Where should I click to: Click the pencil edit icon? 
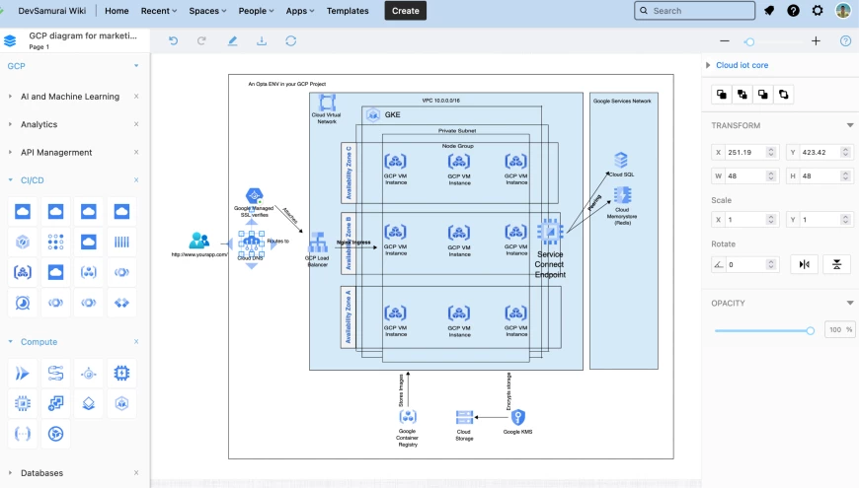click(232, 41)
